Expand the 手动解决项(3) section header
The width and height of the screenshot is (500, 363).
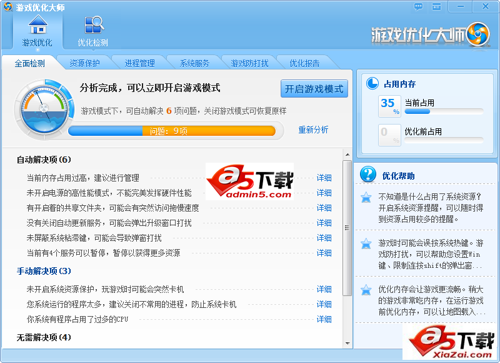pyautogui.click(x=44, y=271)
